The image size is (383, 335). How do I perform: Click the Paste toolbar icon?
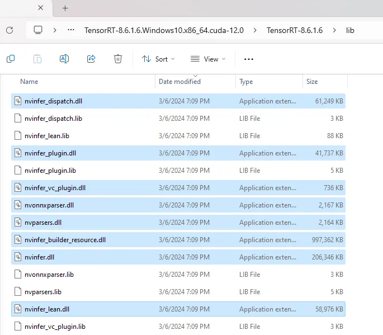pos(37,59)
